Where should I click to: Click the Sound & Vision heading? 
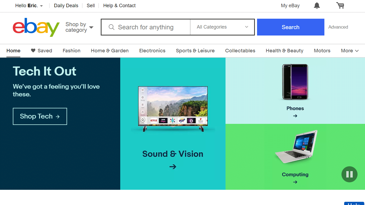pos(173,154)
